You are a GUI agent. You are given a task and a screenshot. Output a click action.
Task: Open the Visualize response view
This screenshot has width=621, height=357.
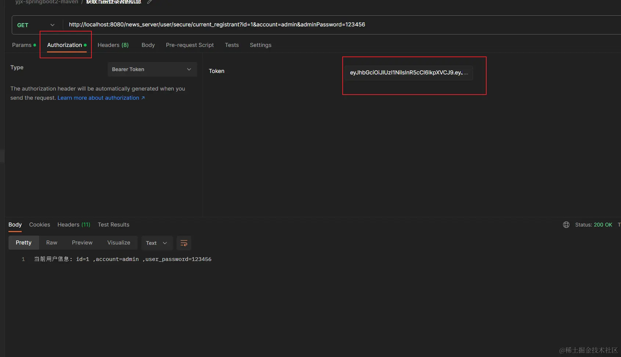(x=119, y=243)
